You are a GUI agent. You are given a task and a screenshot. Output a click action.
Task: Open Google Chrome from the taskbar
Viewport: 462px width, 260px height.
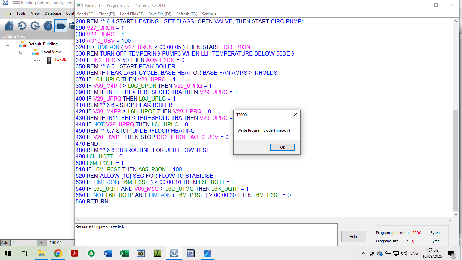click(58, 253)
